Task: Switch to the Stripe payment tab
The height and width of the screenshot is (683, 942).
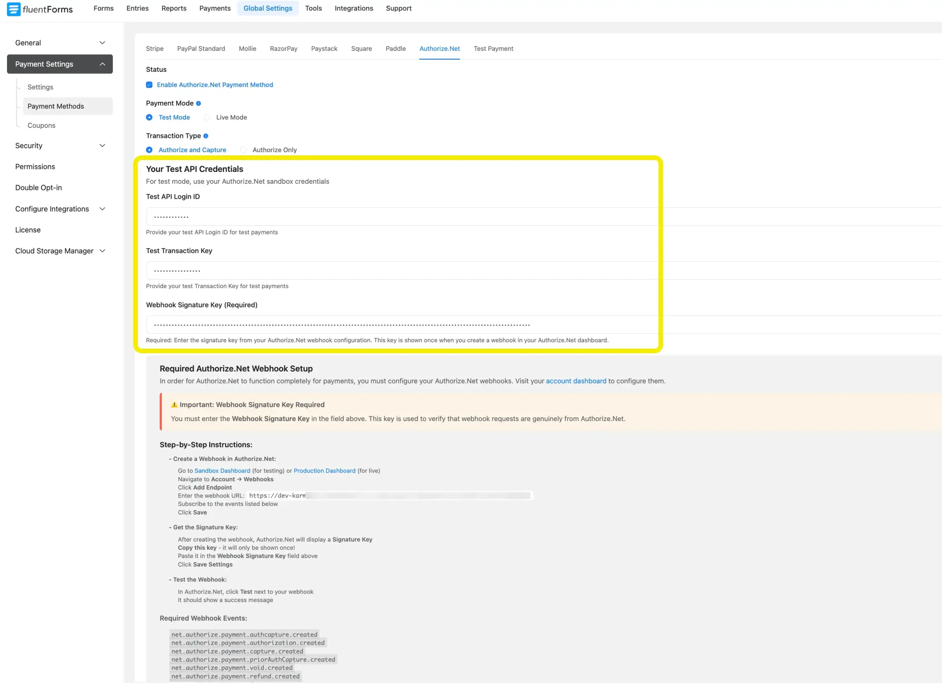Action: click(155, 49)
